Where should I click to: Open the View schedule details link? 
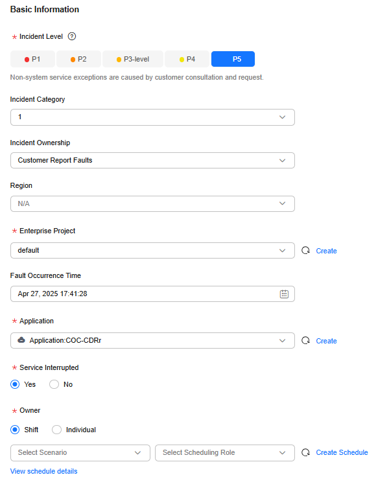pos(43,471)
